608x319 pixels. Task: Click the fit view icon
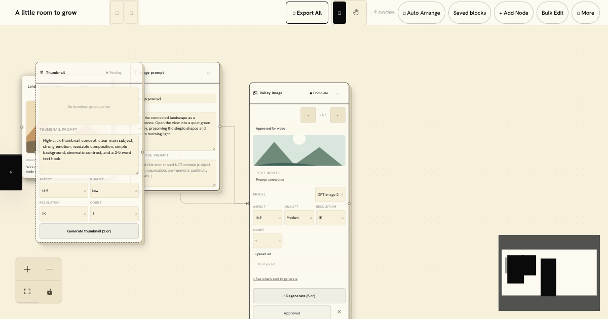(x=27, y=292)
